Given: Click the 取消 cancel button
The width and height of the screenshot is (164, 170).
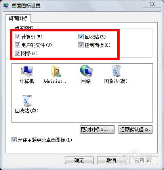Looking at the screenshot, I should tap(111, 160).
